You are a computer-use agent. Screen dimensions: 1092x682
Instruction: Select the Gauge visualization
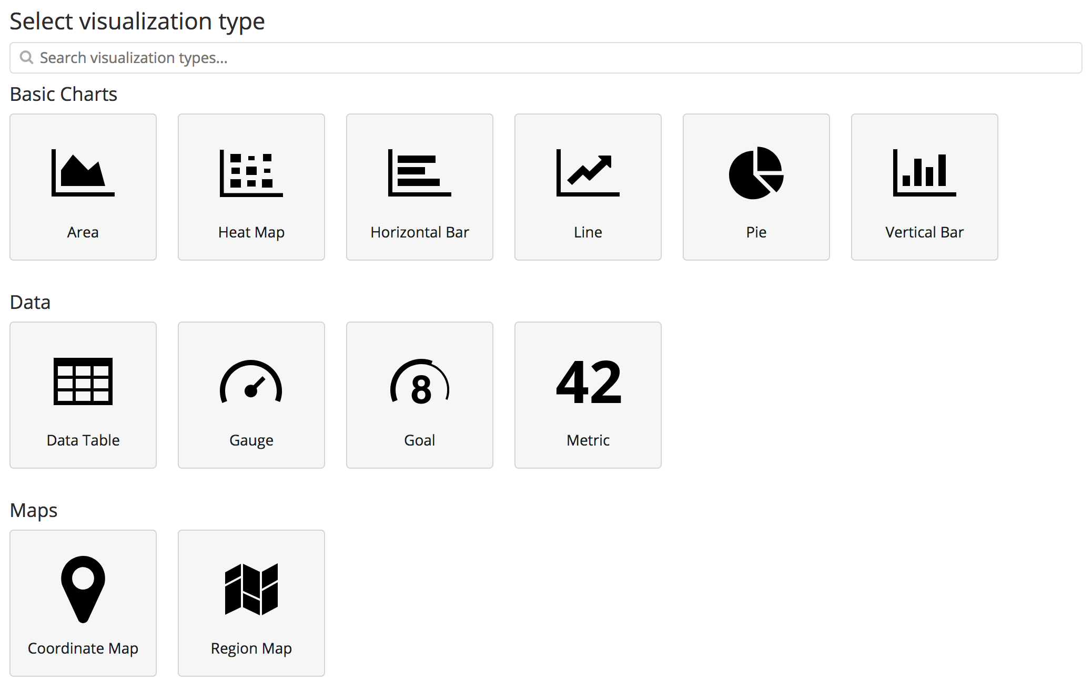[x=251, y=395]
